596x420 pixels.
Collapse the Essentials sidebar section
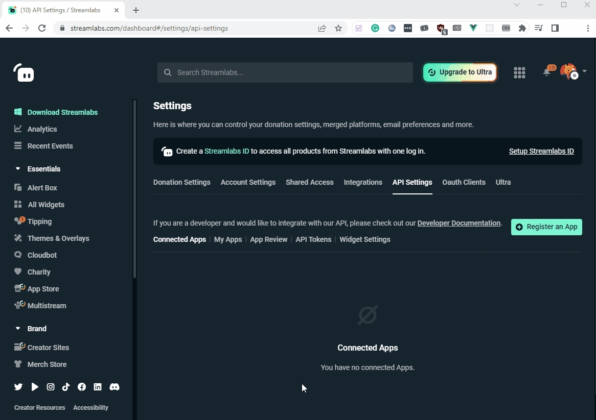18,169
